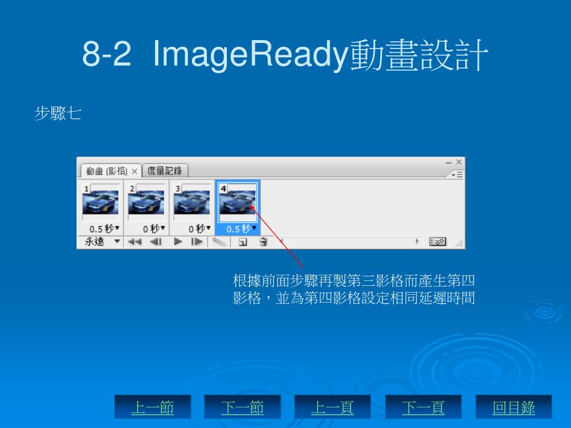Duplicate the current frame icon

pos(243,242)
